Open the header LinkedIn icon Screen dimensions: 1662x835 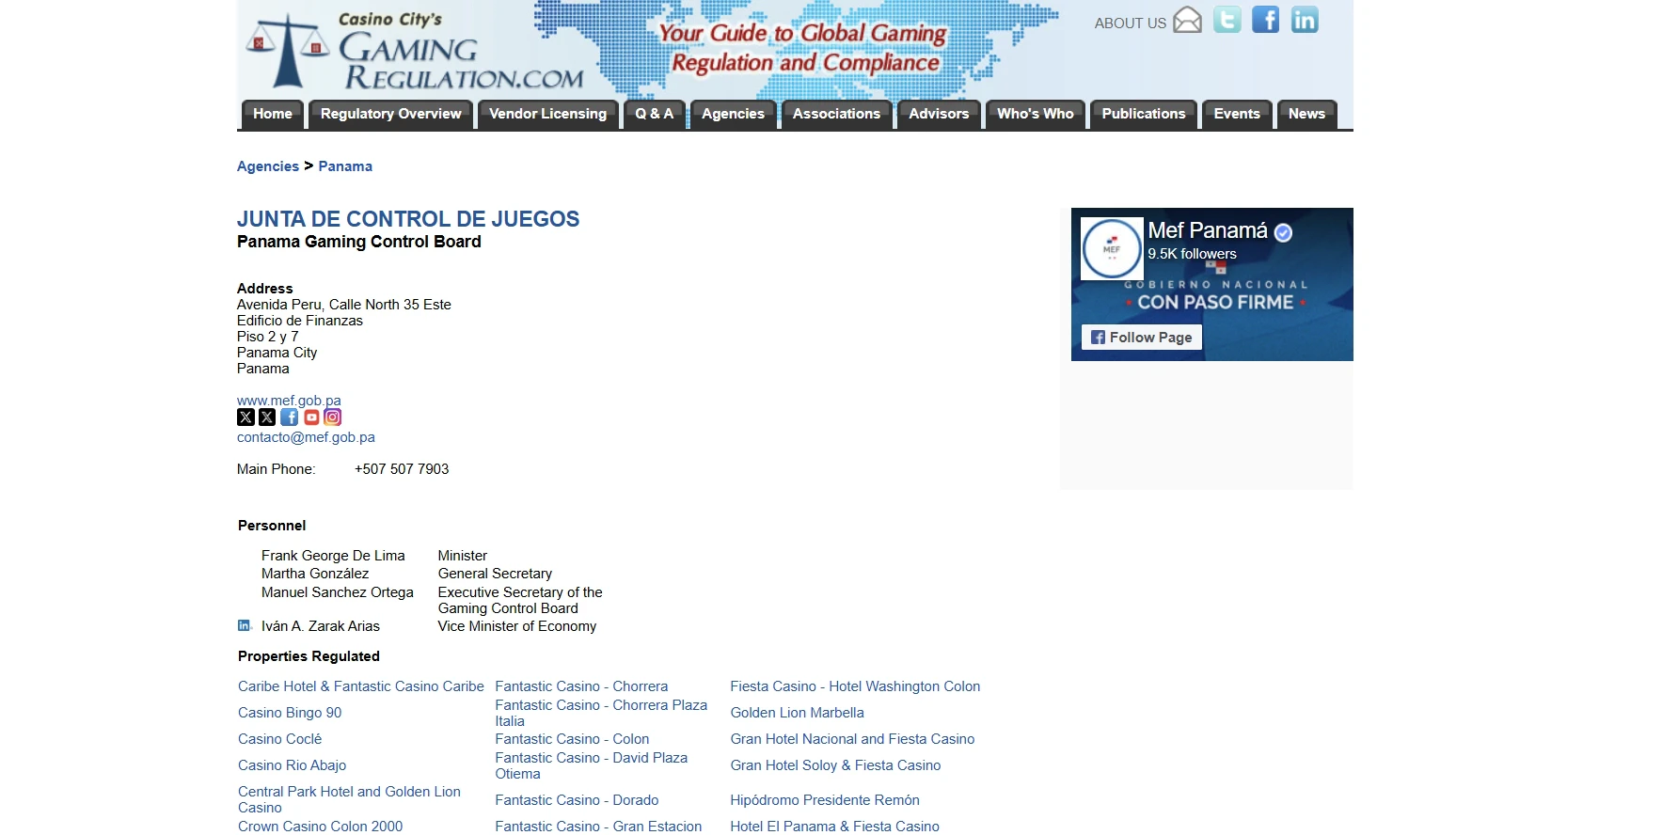[1305, 19]
